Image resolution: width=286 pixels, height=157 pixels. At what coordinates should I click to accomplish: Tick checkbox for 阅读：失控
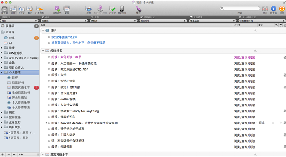pyautogui.click(x=49, y=75)
